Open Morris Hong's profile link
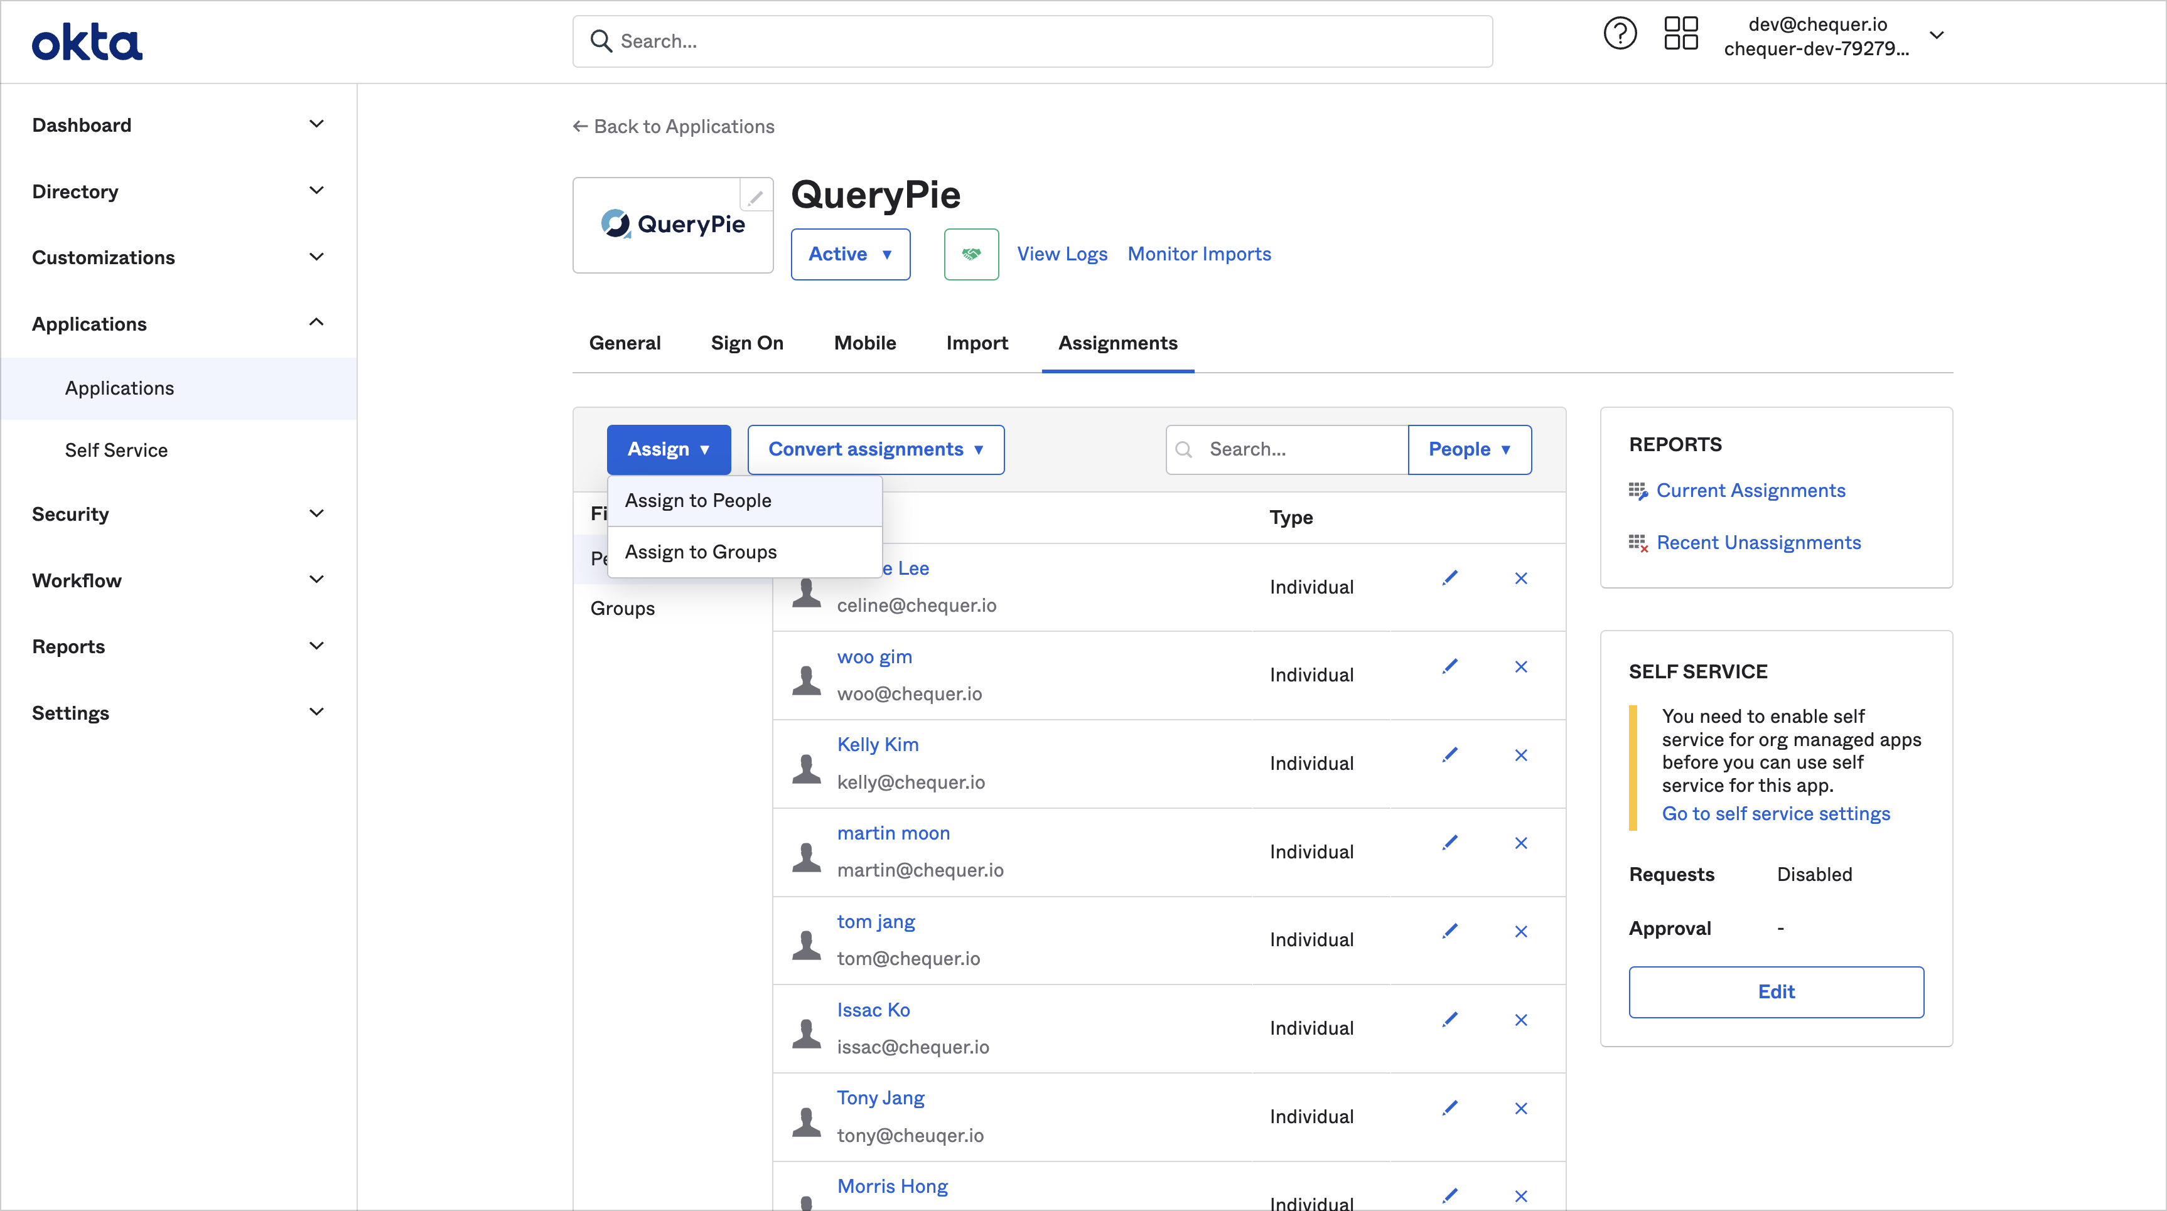The image size is (2167, 1211). [891, 1187]
